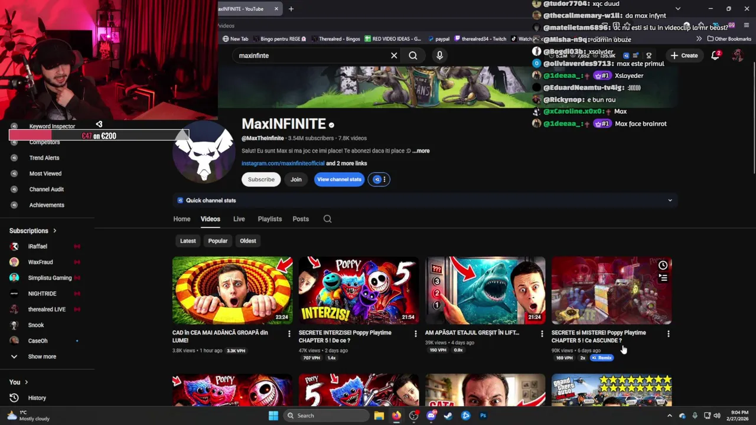Open the GTA police video thumbnail
This screenshot has width=756, height=425.
[612, 390]
